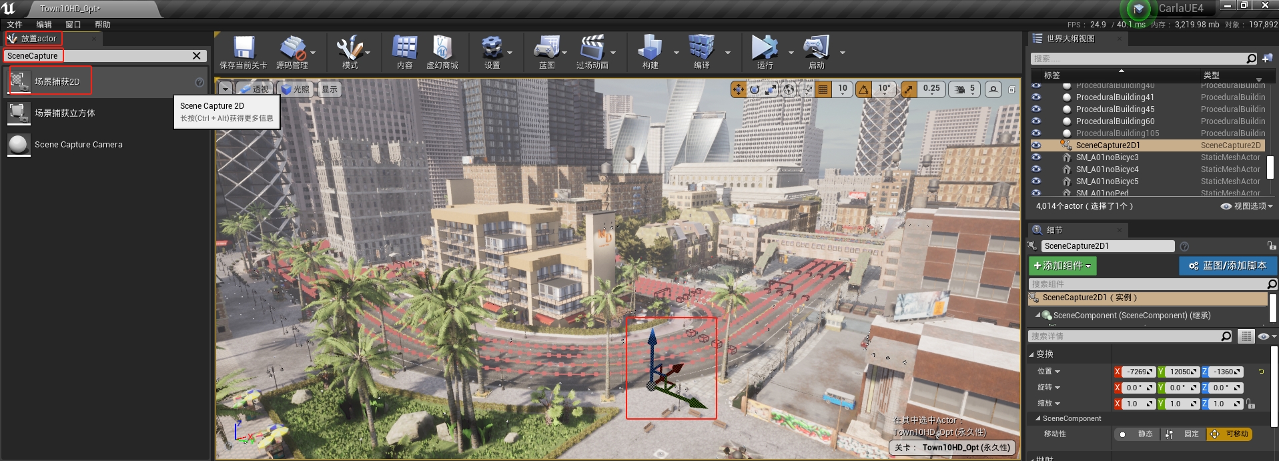Image resolution: width=1279 pixels, height=461 pixels.
Task: Click the location X value field
Action: (1138, 372)
